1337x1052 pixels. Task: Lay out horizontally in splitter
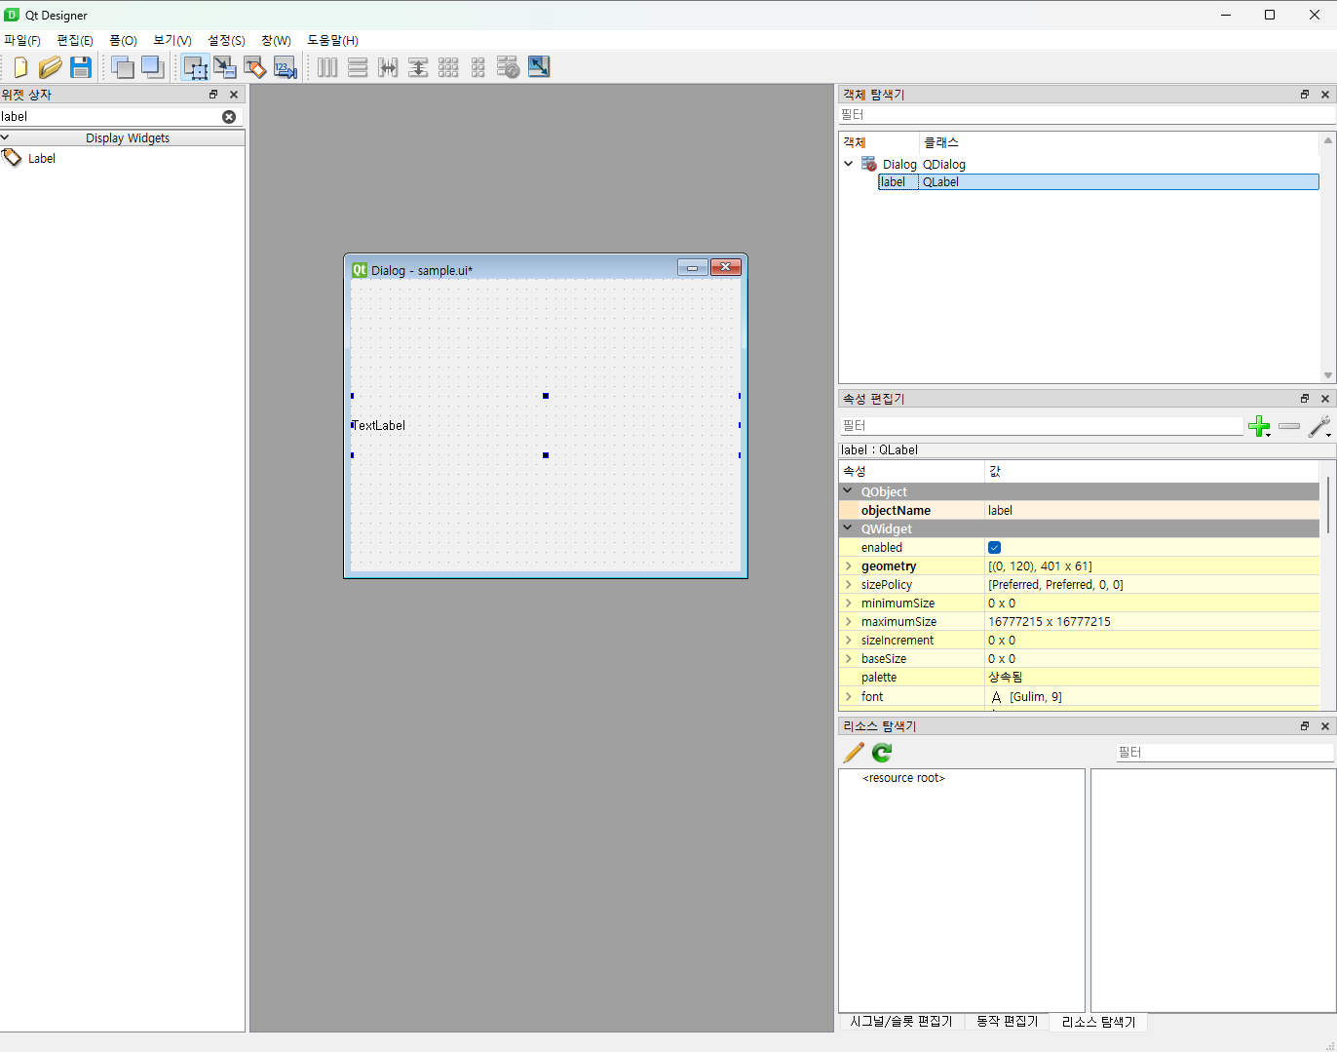point(388,67)
